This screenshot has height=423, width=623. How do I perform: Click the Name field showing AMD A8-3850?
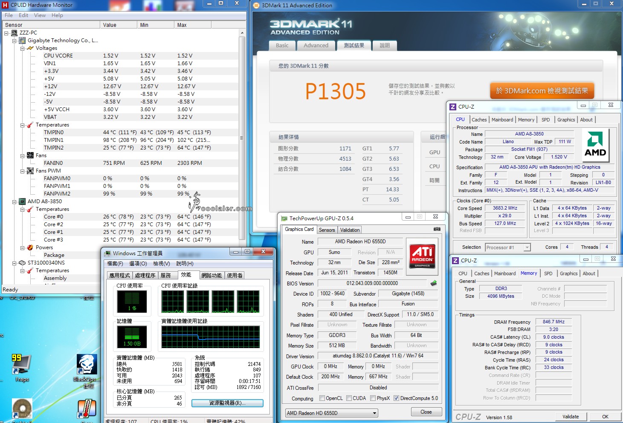coord(529,134)
